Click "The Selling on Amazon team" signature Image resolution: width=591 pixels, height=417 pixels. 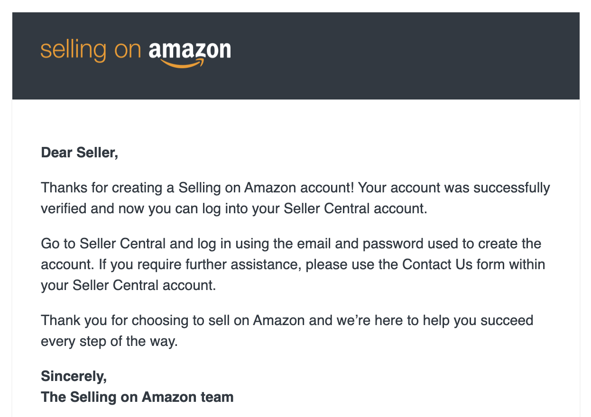pyautogui.click(x=138, y=397)
